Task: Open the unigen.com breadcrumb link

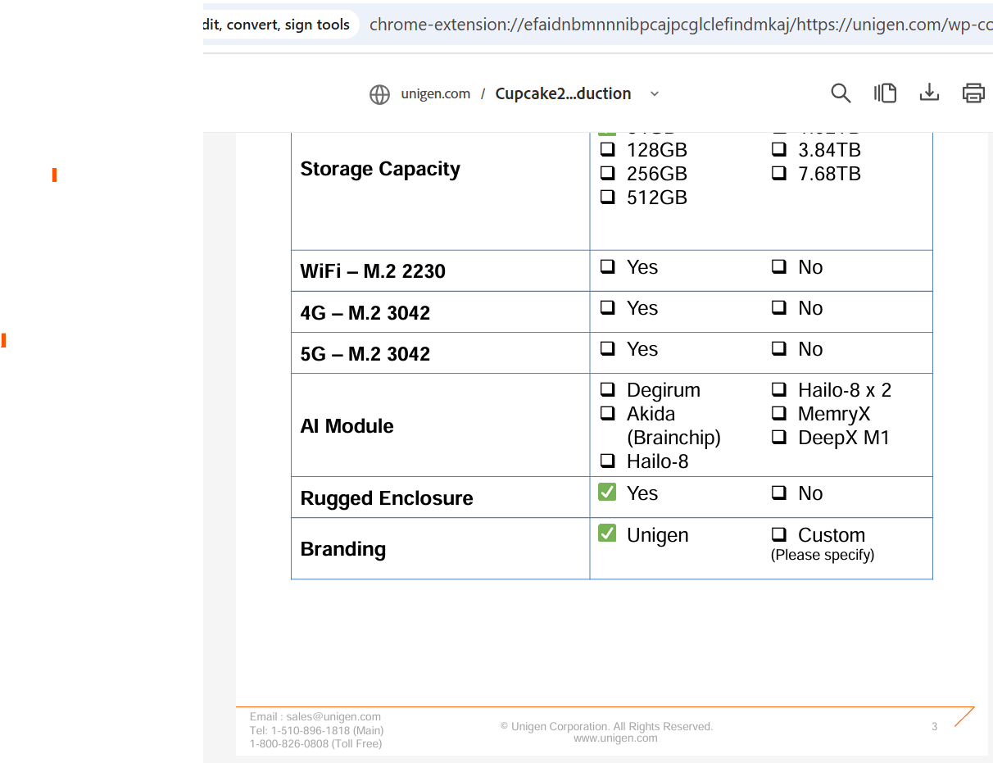Action: point(435,94)
